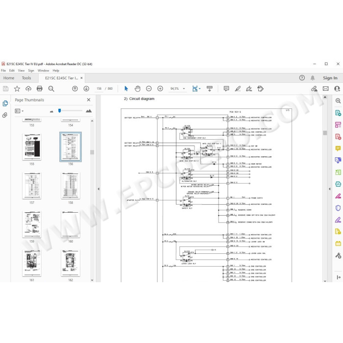Image resolution: width=343 pixels, height=343 pixels.
Task: Add file to starred with the star icon
Action: [x=17, y=89]
